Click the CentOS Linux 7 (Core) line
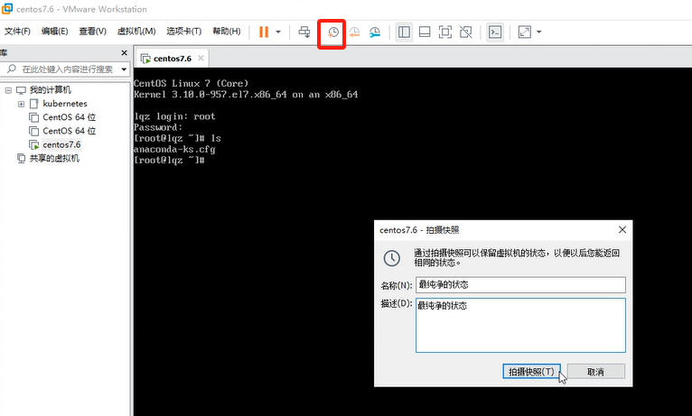This screenshot has width=692, height=416. (x=191, y=83)
